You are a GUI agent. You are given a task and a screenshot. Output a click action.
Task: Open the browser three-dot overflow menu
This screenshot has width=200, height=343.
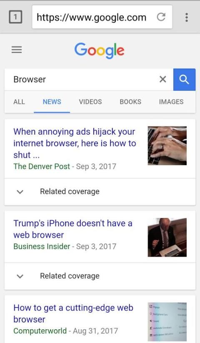pyautogui.click(x=186, y=17)
